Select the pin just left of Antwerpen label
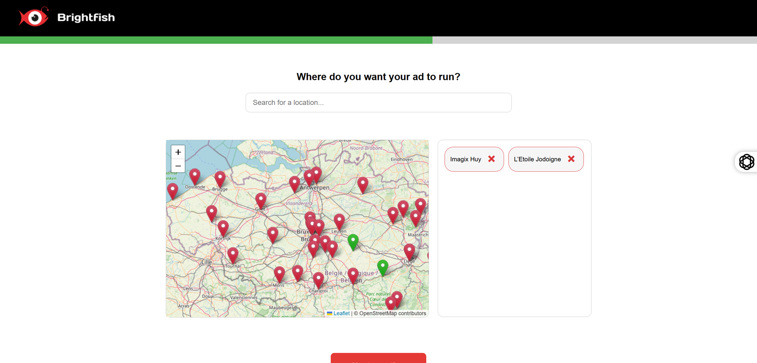 pyautogui.click(x=294, y=184)
